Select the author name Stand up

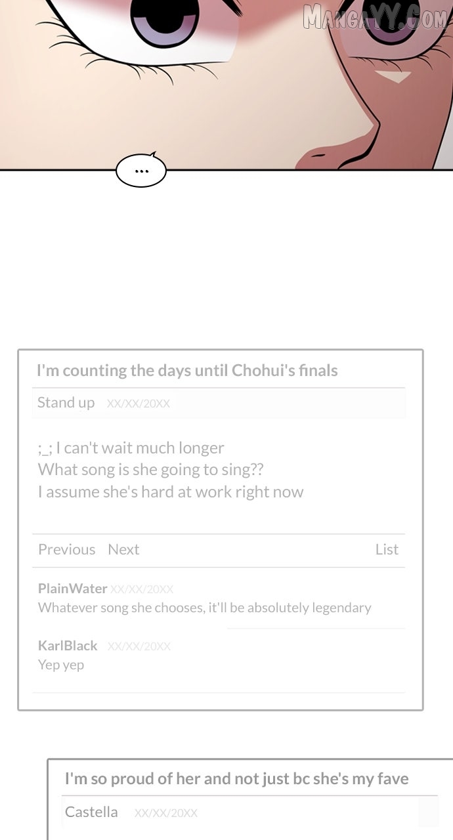pos(66,402)
